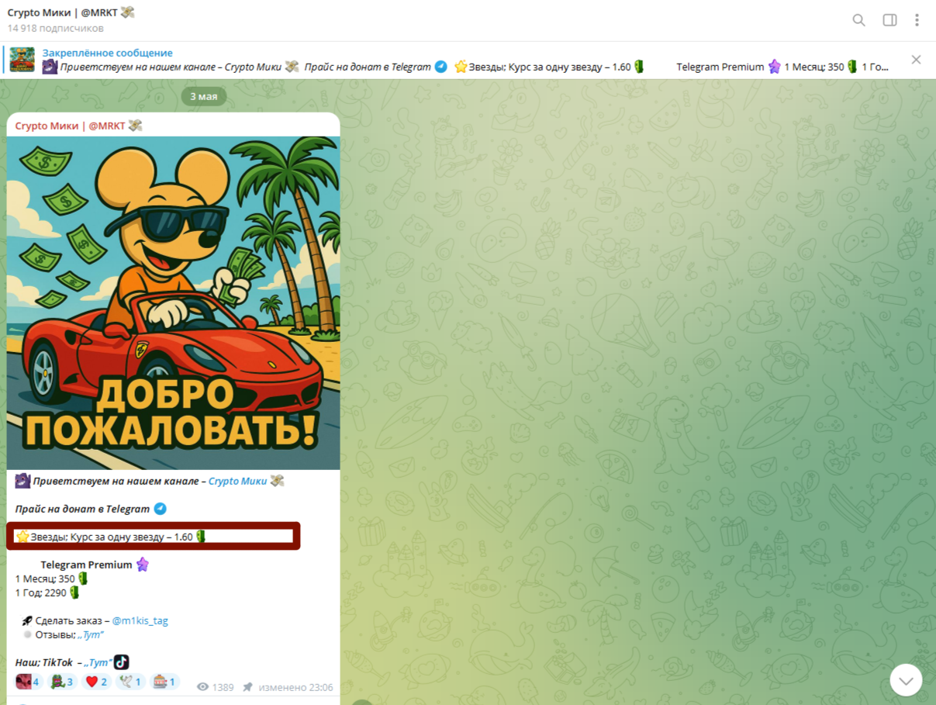936x705 pixels.
Task: Click the '3 мая' date badge
Action: click(204, 96)
